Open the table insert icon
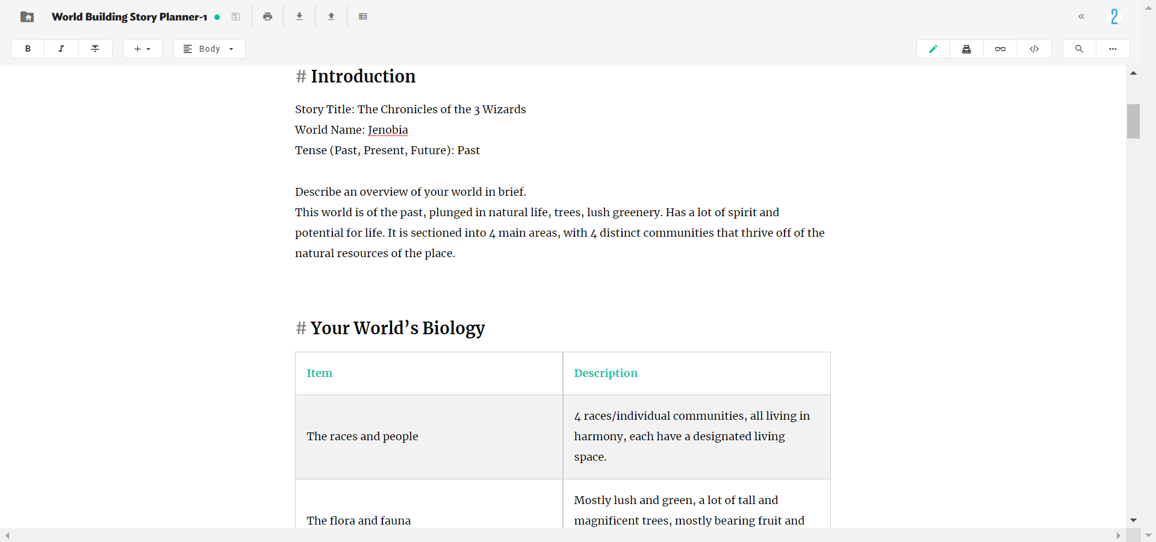The width and height of the screenshot is (1156, 542). click(362, 16)
